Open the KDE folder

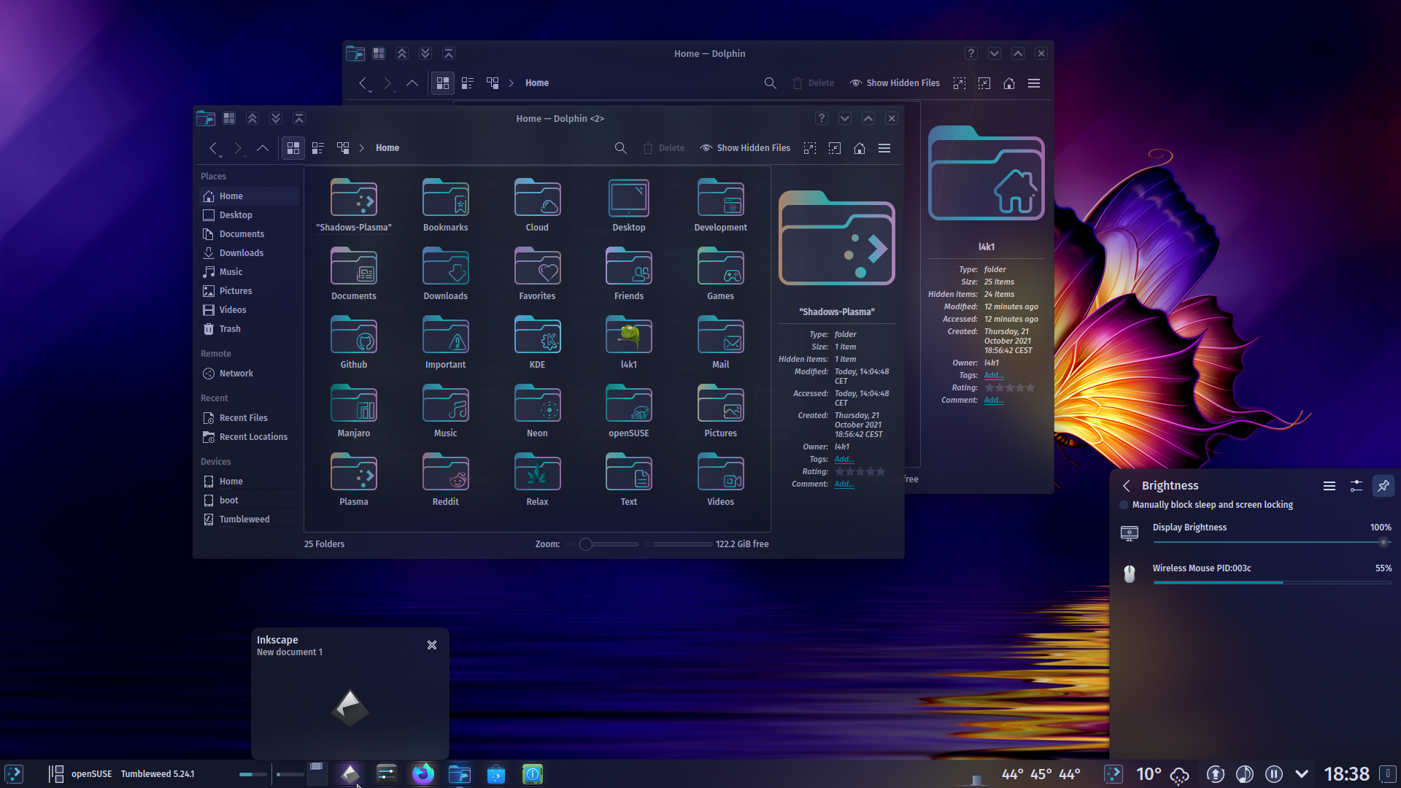(x=537, y=343)
